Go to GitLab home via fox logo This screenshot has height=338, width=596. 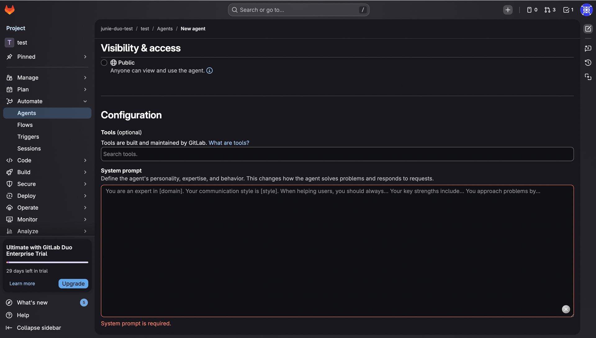[x=10, y=10]
